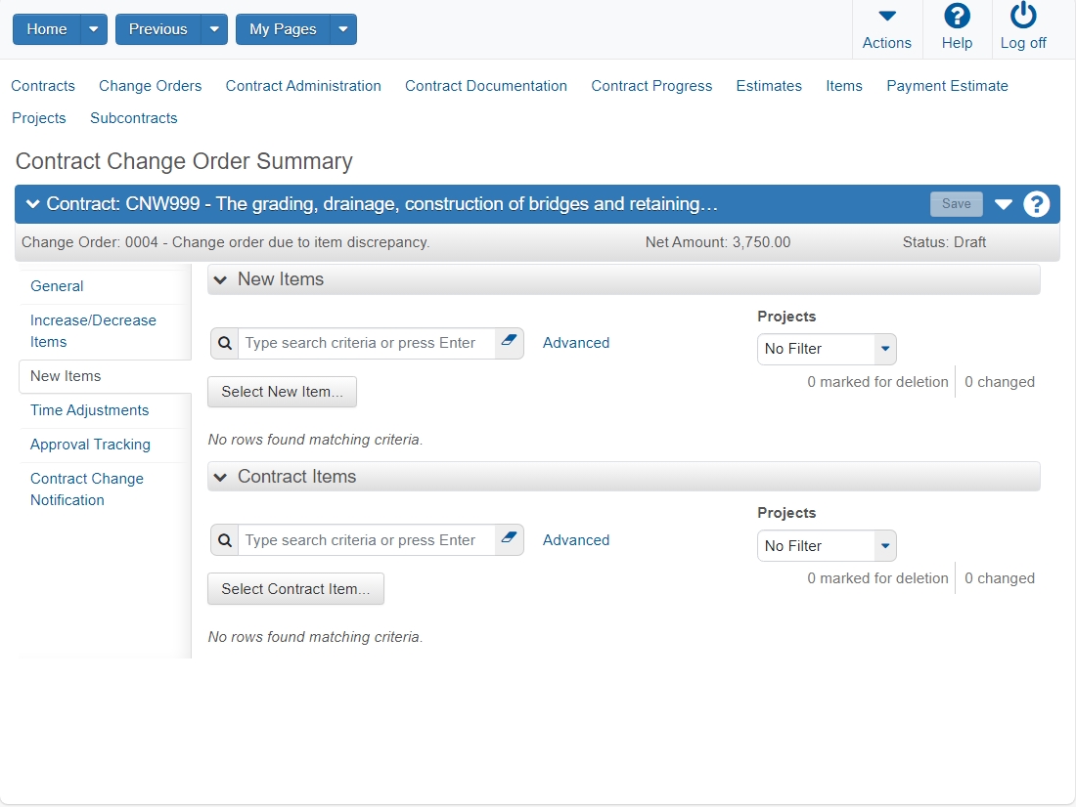Click Select Contract Item button
The image size is (1076, 807).
[x=295, y=589]
